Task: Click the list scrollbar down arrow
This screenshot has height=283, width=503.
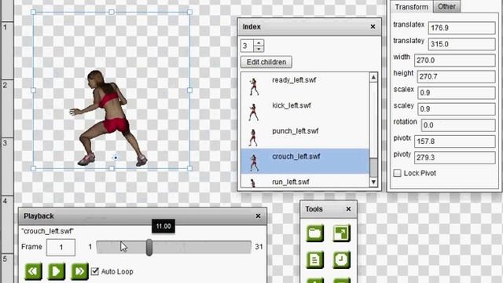Action: [x=373, y=182]
